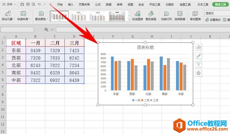Click the fx insert function icon
The image size is (230, 135).
(52, 30)
